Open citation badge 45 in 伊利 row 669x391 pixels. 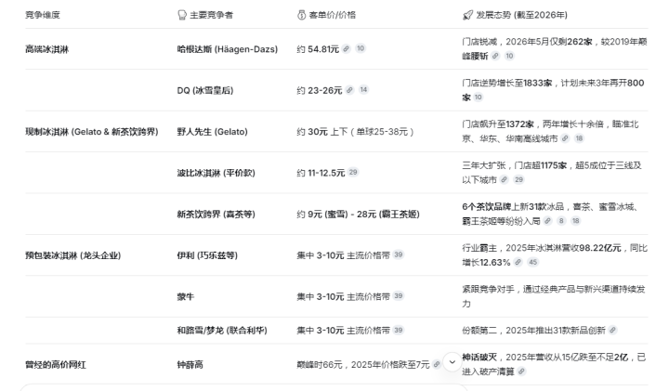point(533,262)
